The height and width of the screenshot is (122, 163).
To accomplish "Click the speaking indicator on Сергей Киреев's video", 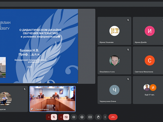I will (73, 89).
